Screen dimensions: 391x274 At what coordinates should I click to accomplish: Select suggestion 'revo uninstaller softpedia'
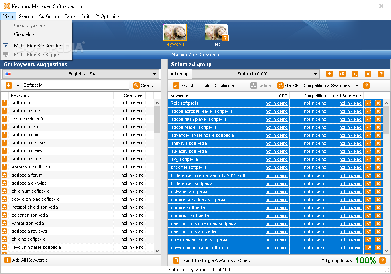pyautogui.click(x=77, y=247)
